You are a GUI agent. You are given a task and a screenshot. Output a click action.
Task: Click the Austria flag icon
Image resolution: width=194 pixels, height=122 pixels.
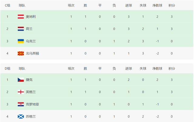[21, 17]
